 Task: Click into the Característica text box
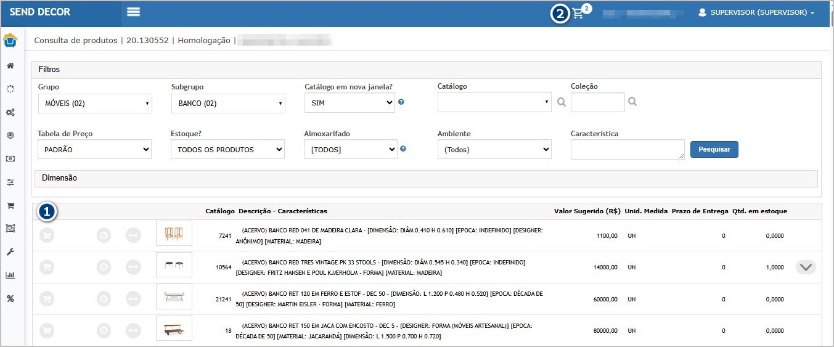click(627, 149)
